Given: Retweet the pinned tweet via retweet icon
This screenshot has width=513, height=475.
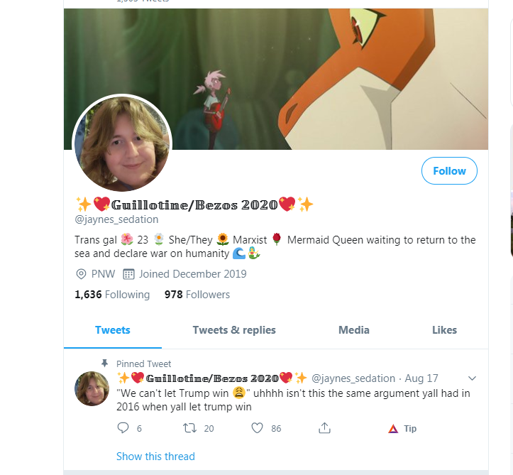Looking at the screenshot, I should click(189, 428).
